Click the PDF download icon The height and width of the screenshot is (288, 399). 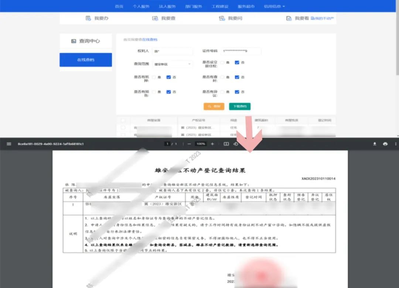click(x=375, y=144)
